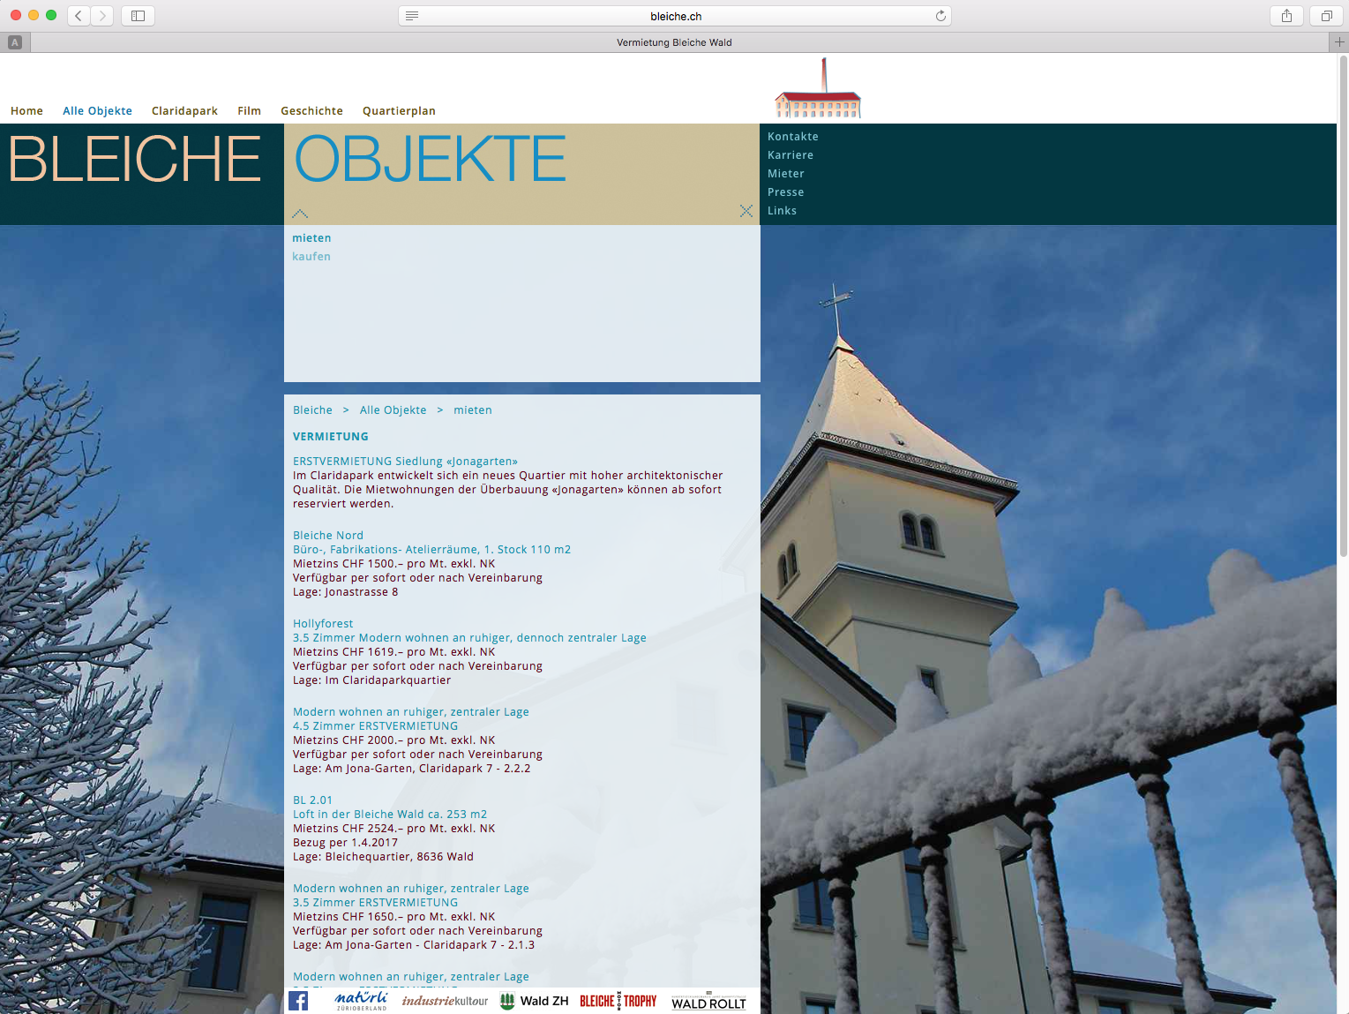Click the text 'Lage: Jonastrasse 8'
Viewport: 1349px width, 1014px height.
pyautogui.click(x=345, y=592)
